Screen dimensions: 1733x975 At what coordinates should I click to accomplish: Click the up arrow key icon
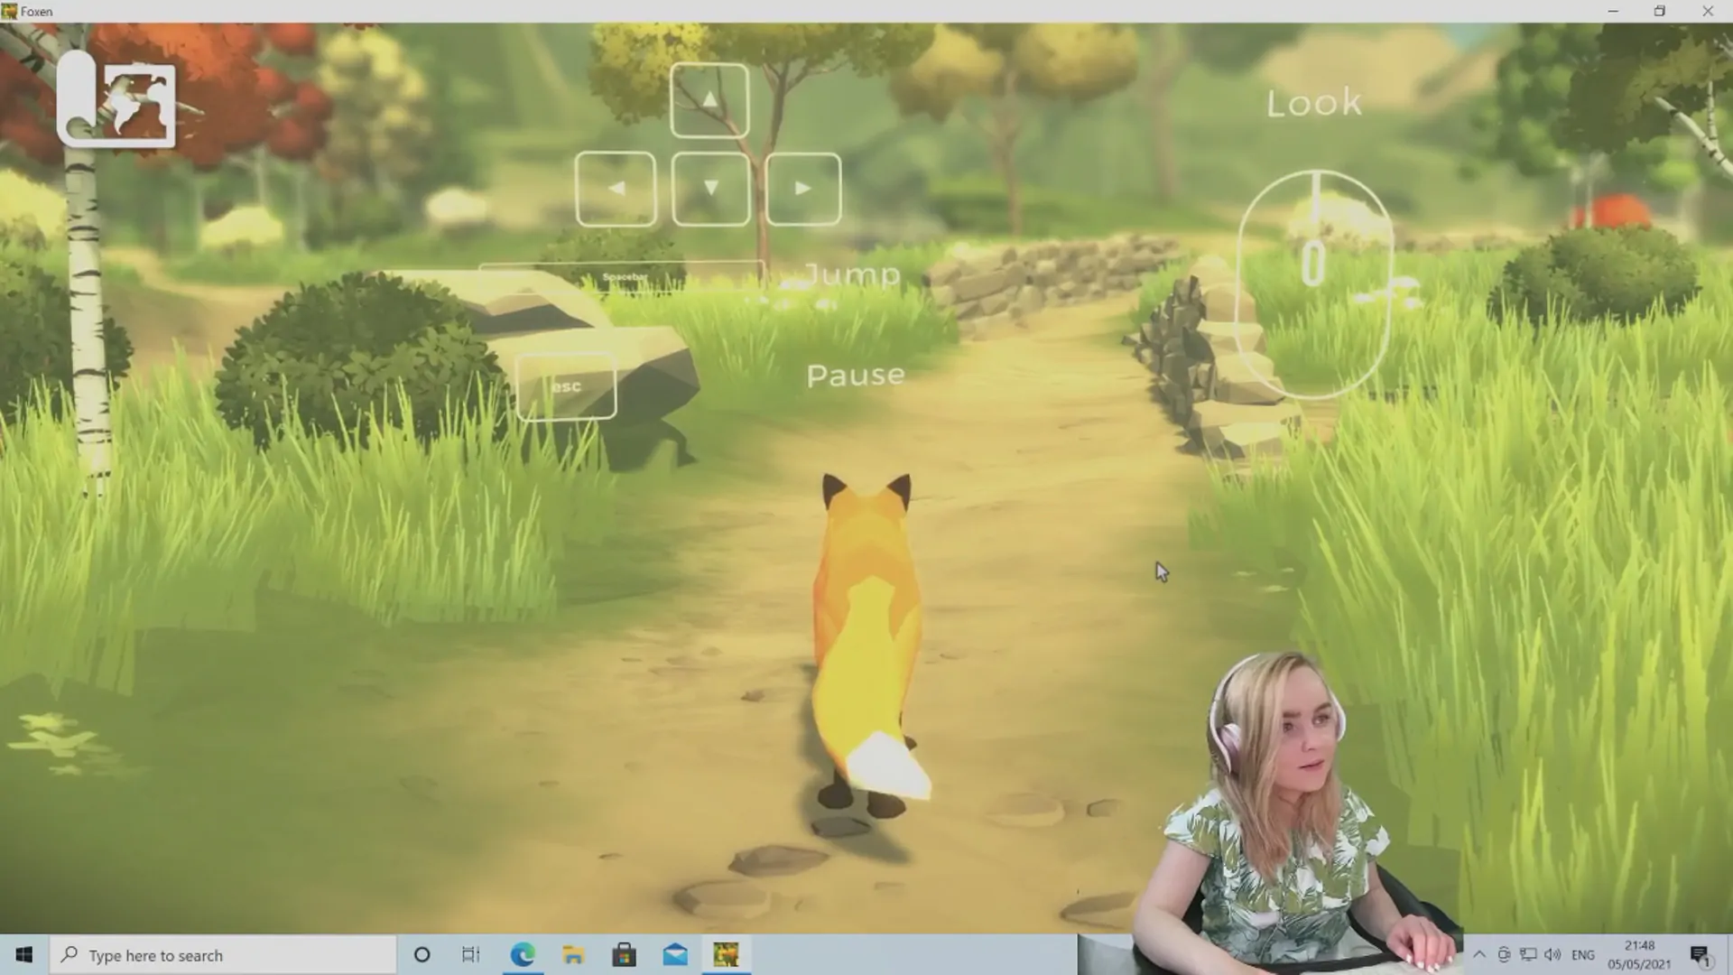pos(709,100)
